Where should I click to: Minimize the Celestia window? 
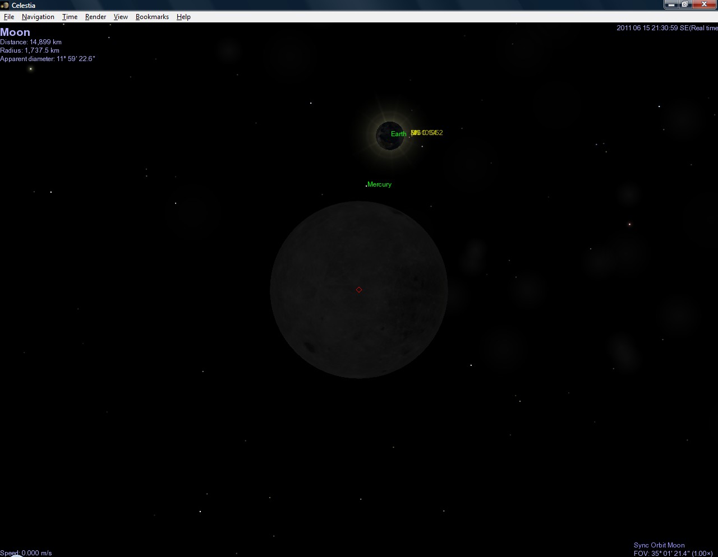point(671,4)
